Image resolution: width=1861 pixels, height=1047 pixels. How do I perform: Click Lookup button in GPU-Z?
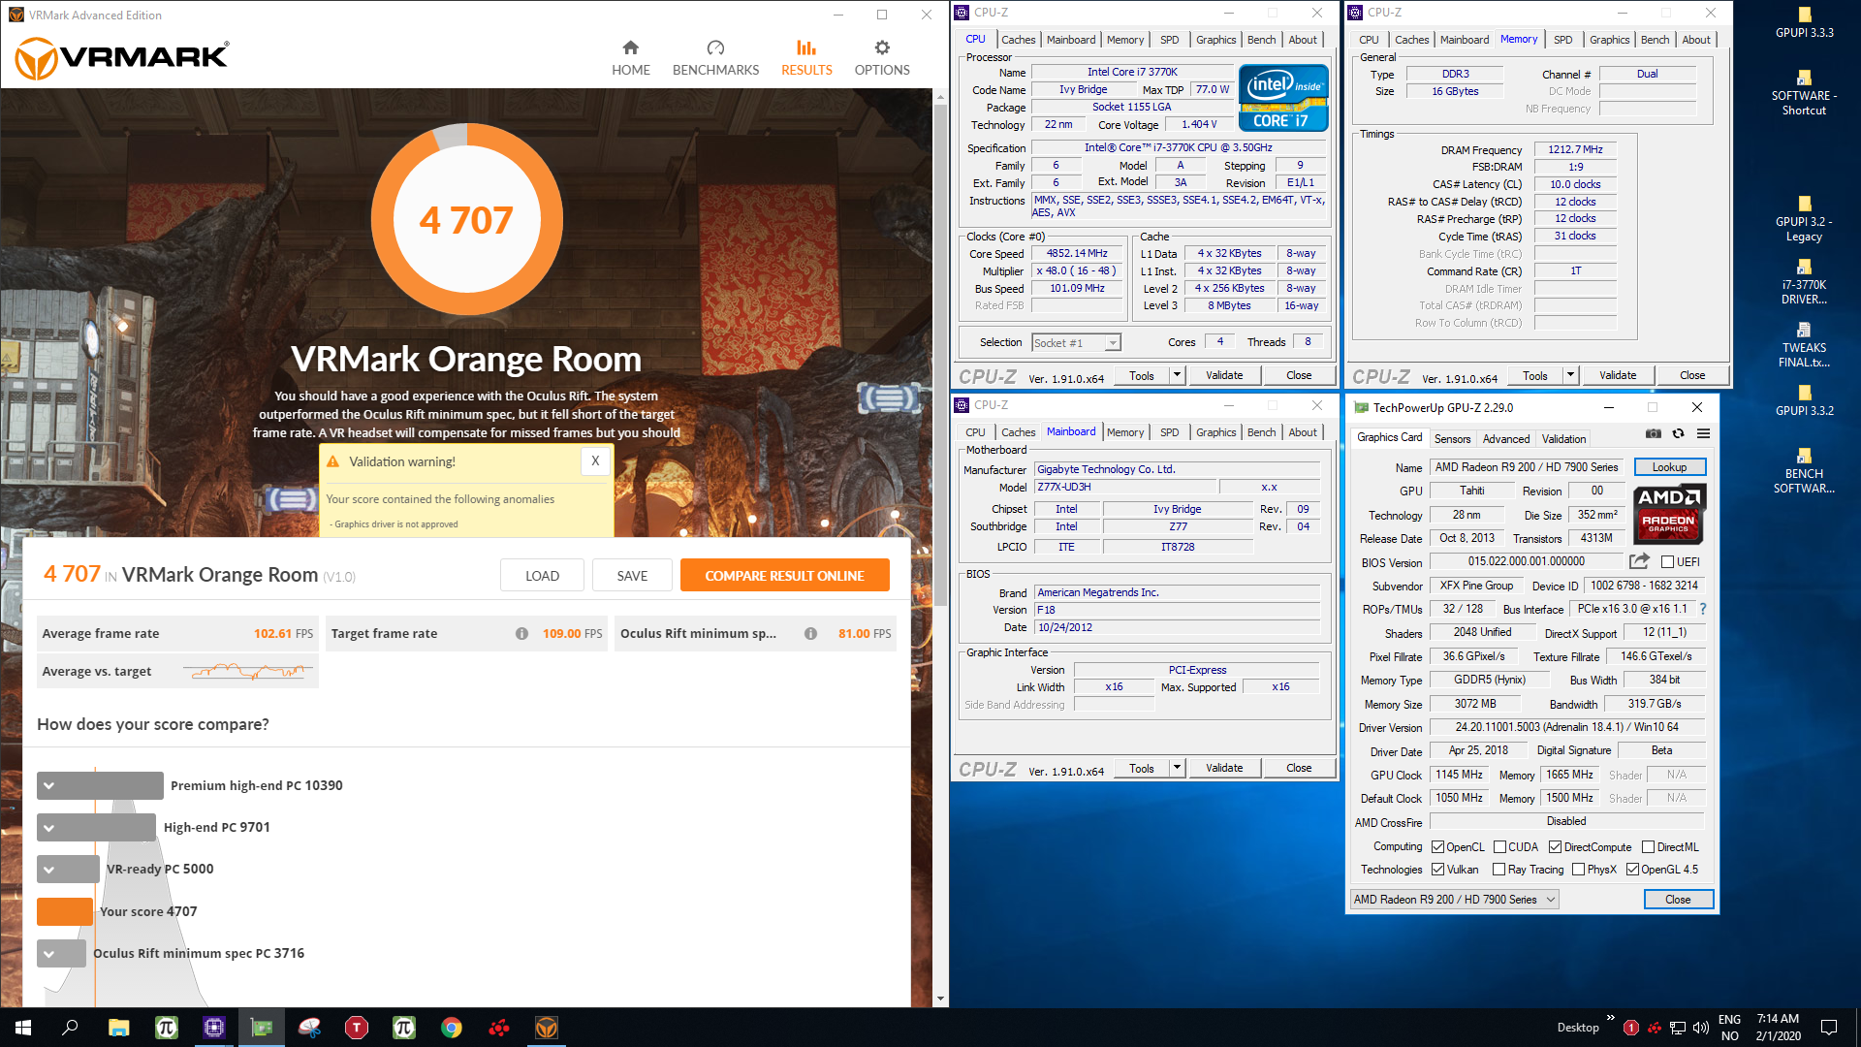click(x=1669, y=467)
